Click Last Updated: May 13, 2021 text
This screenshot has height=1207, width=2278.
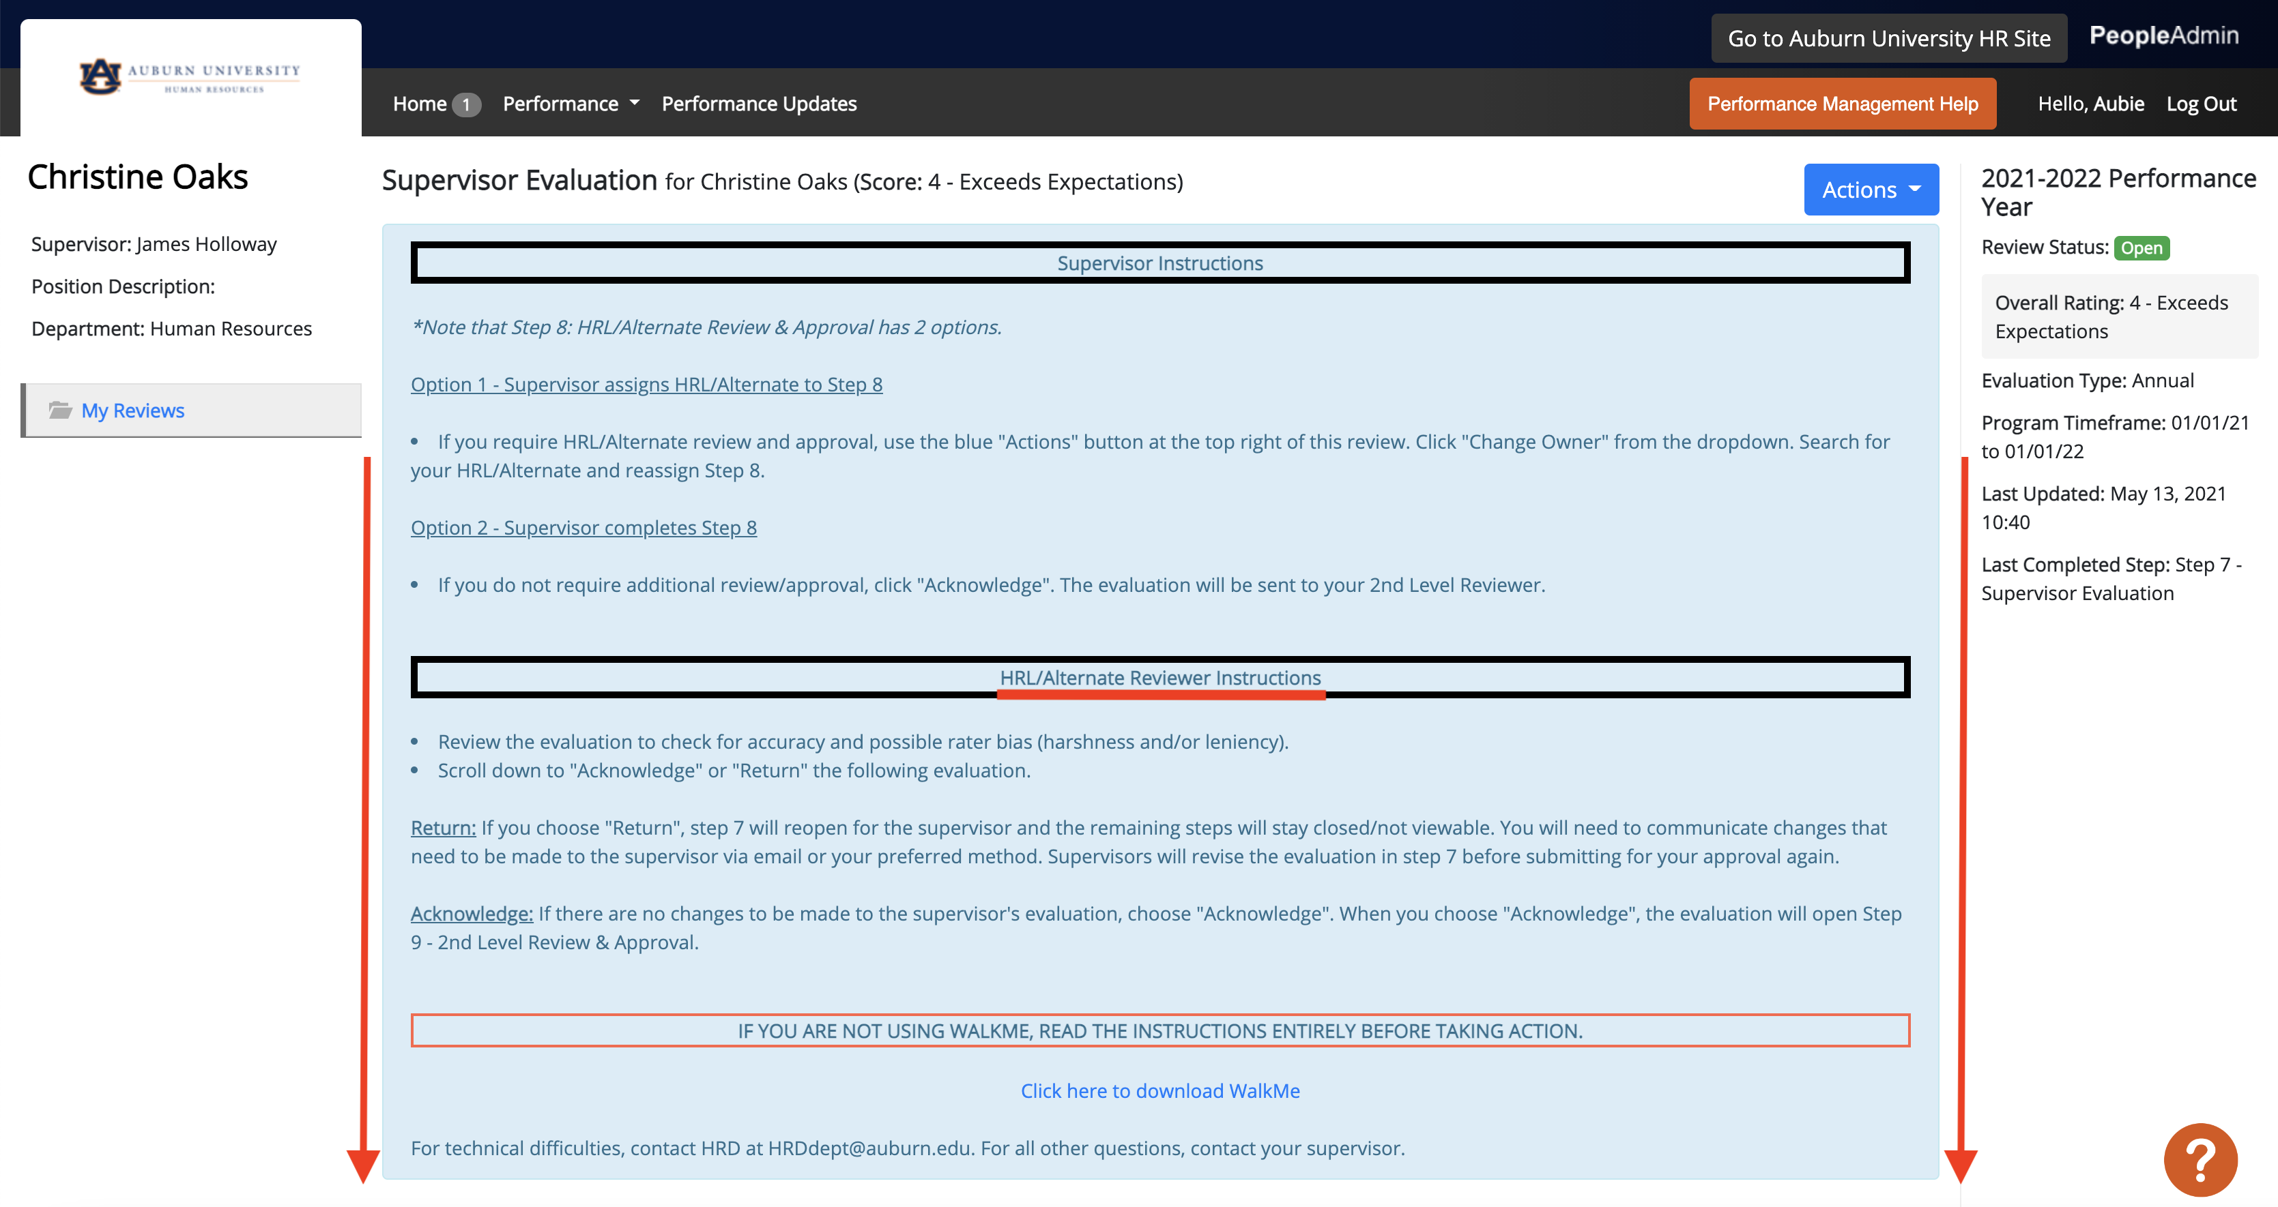pyautogui.click(x=2104, y=507)
